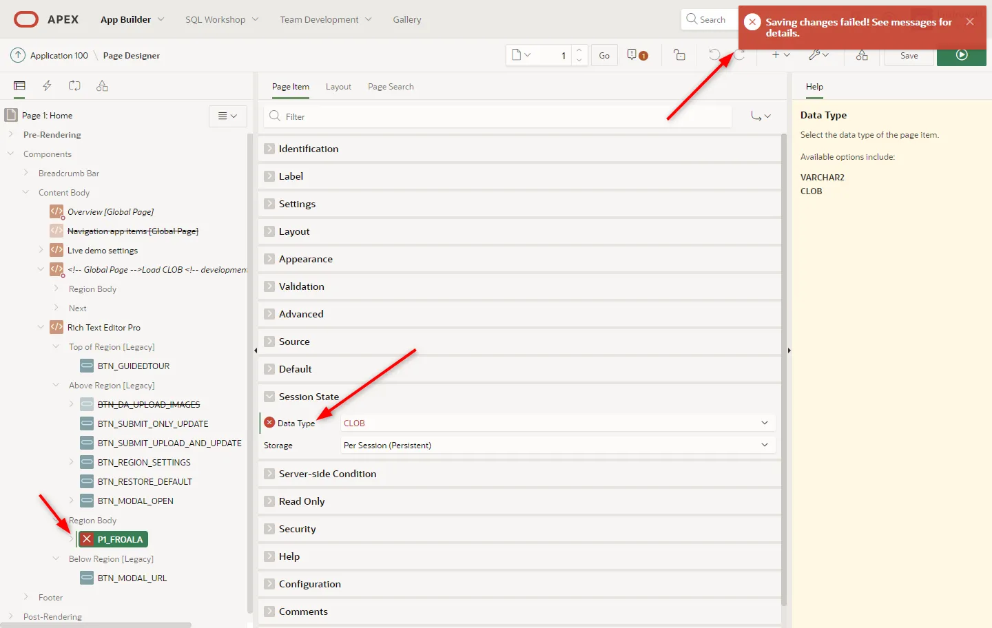The height and width of the screenshot is (628, 992).
Task: Click the up arrow to Application 100
Action: tap(18, 55)
